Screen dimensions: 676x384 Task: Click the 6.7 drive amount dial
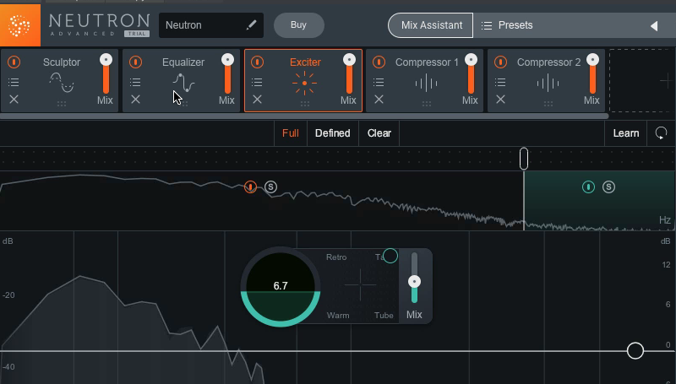(x=281, y=286)
